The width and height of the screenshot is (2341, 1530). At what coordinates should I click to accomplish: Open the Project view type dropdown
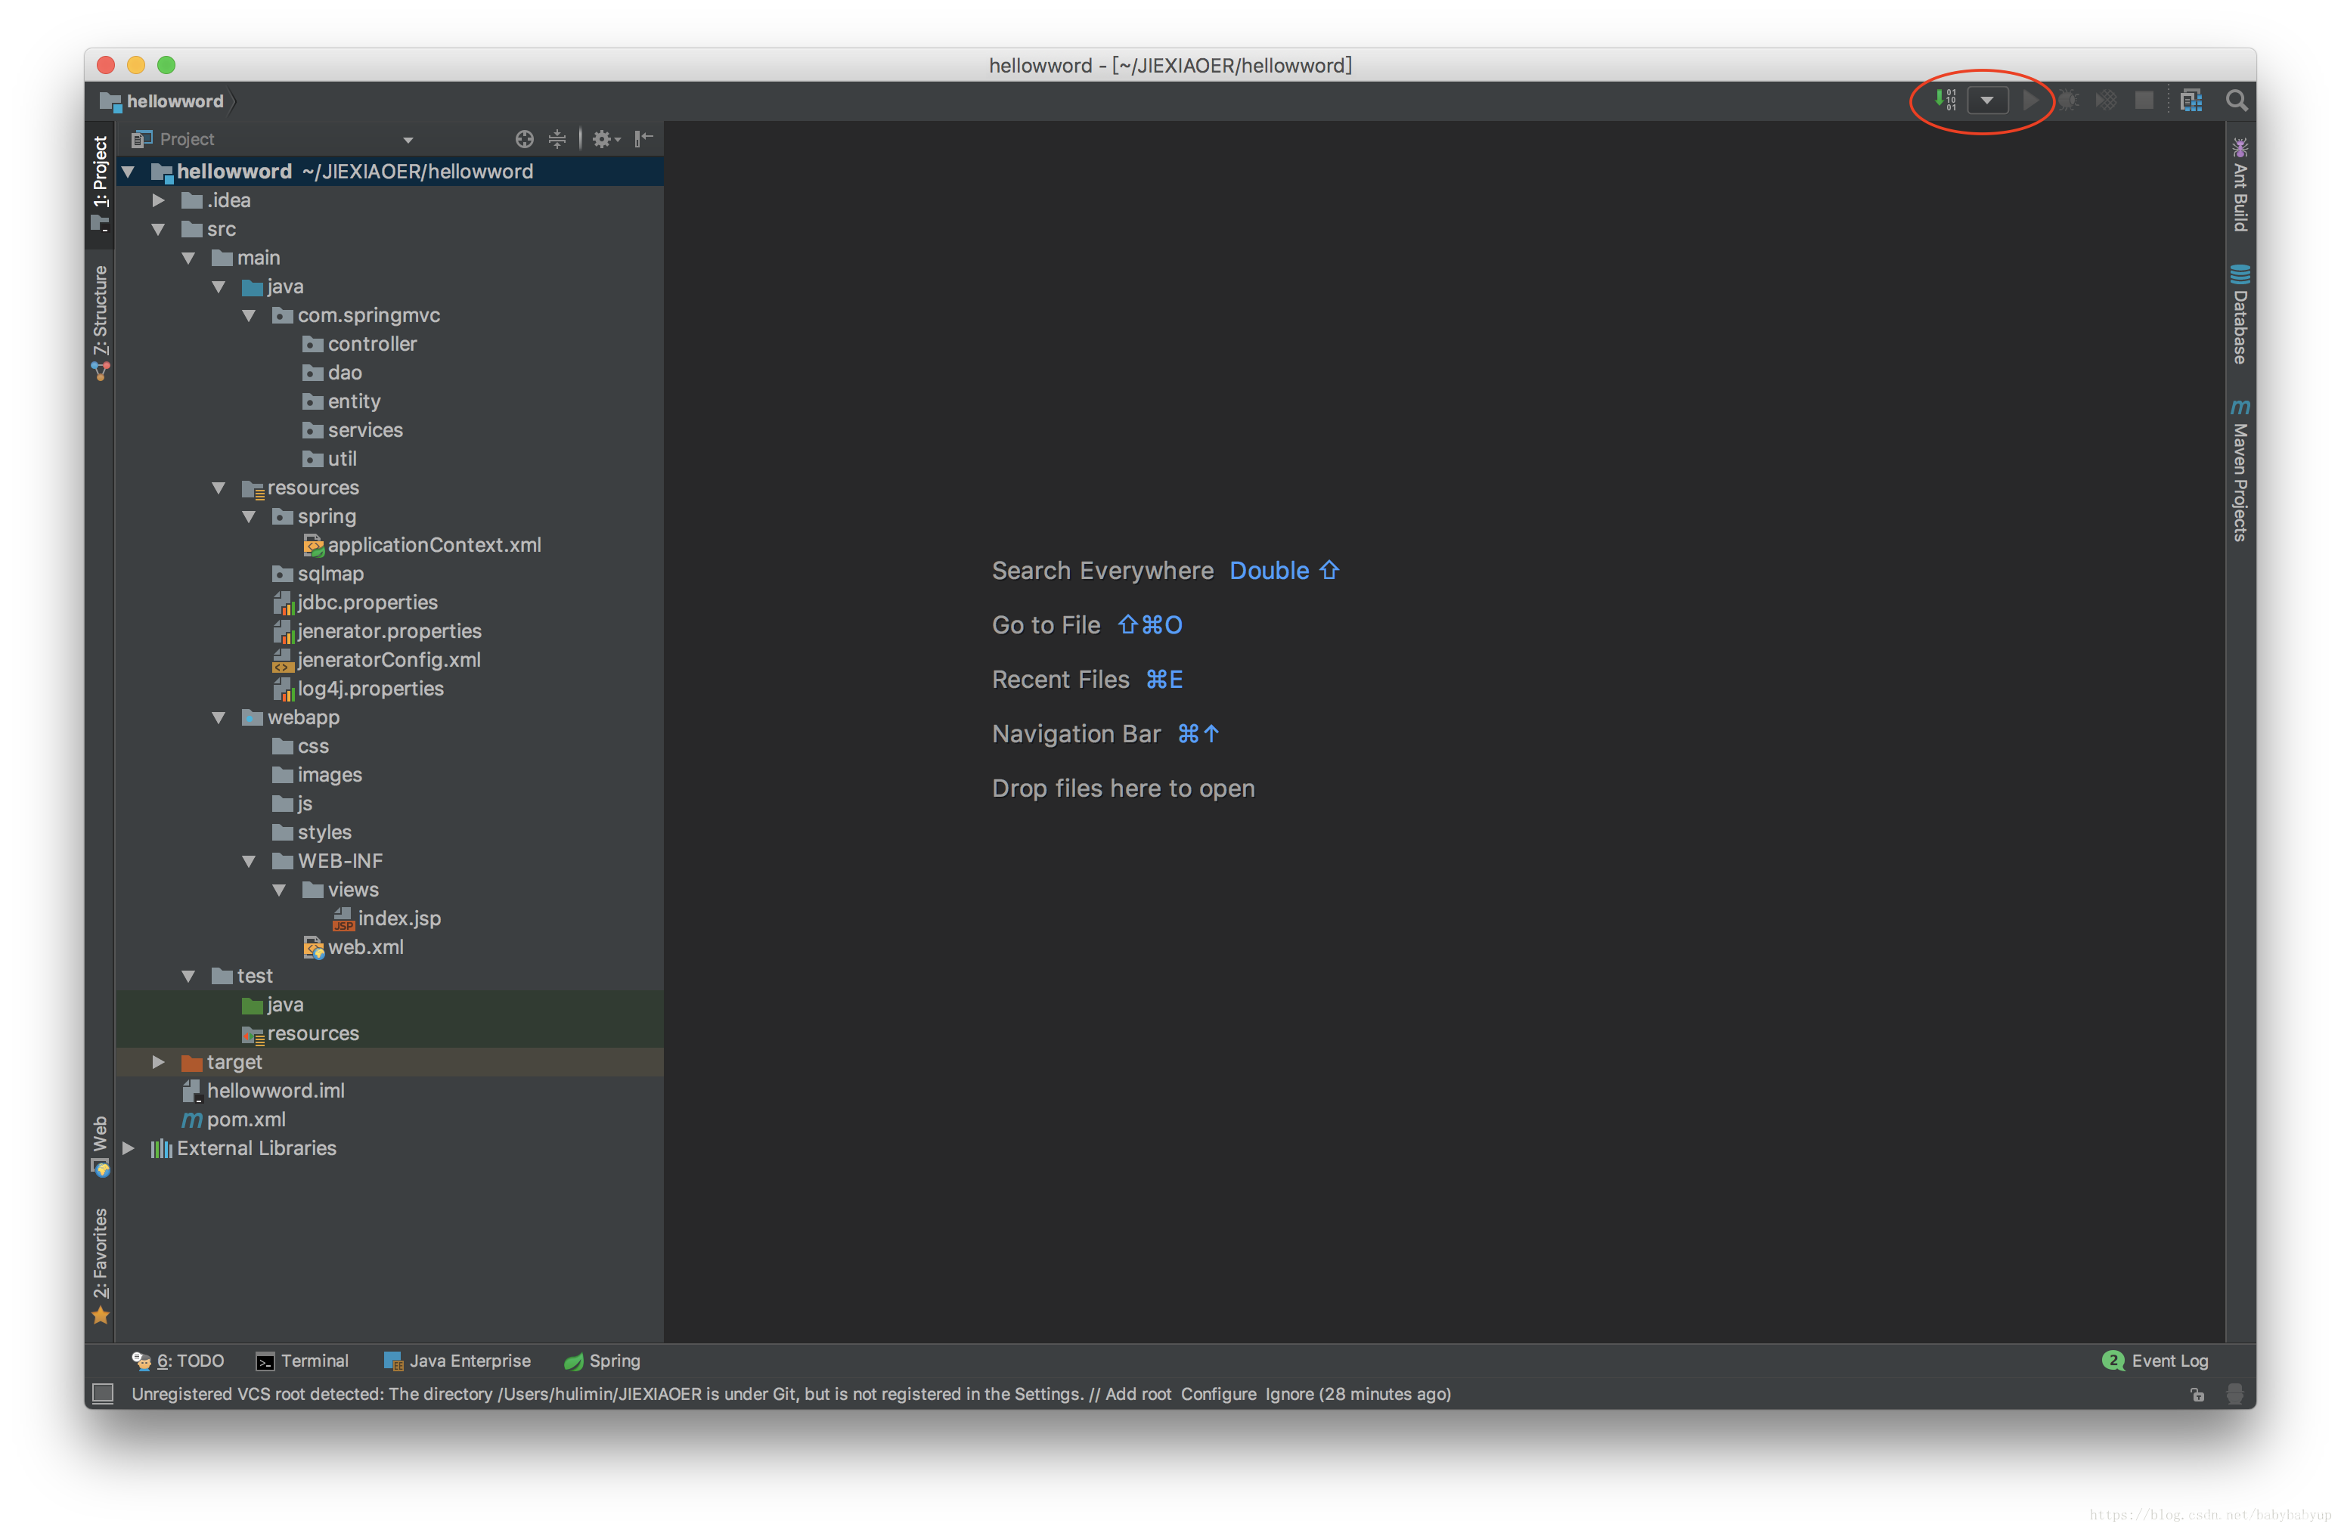408,140
